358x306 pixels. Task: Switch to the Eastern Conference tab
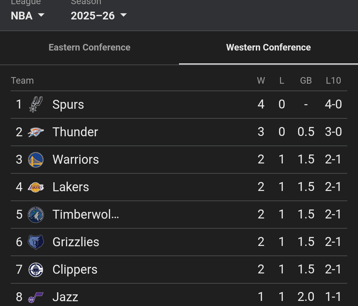coord(89,47)
